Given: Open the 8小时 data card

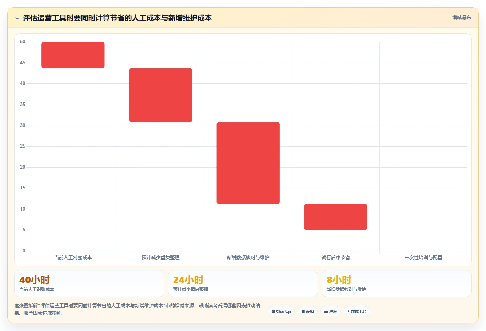Looking at the screenshot, I should (x=397, y=283).
